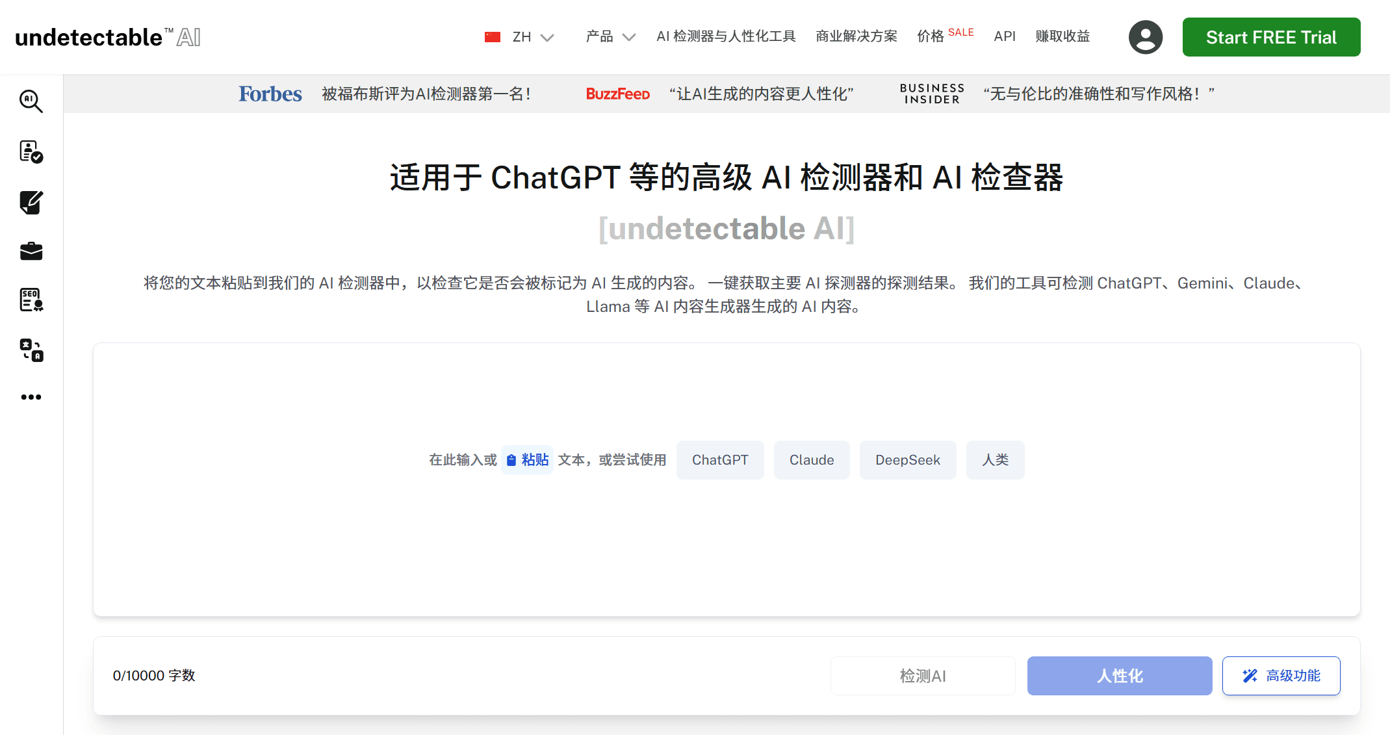
Task: Click the 人性化 humanize button
Action: 1119,676
